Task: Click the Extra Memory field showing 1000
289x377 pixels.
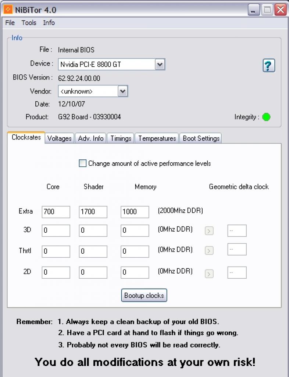Action: (135, 212)
